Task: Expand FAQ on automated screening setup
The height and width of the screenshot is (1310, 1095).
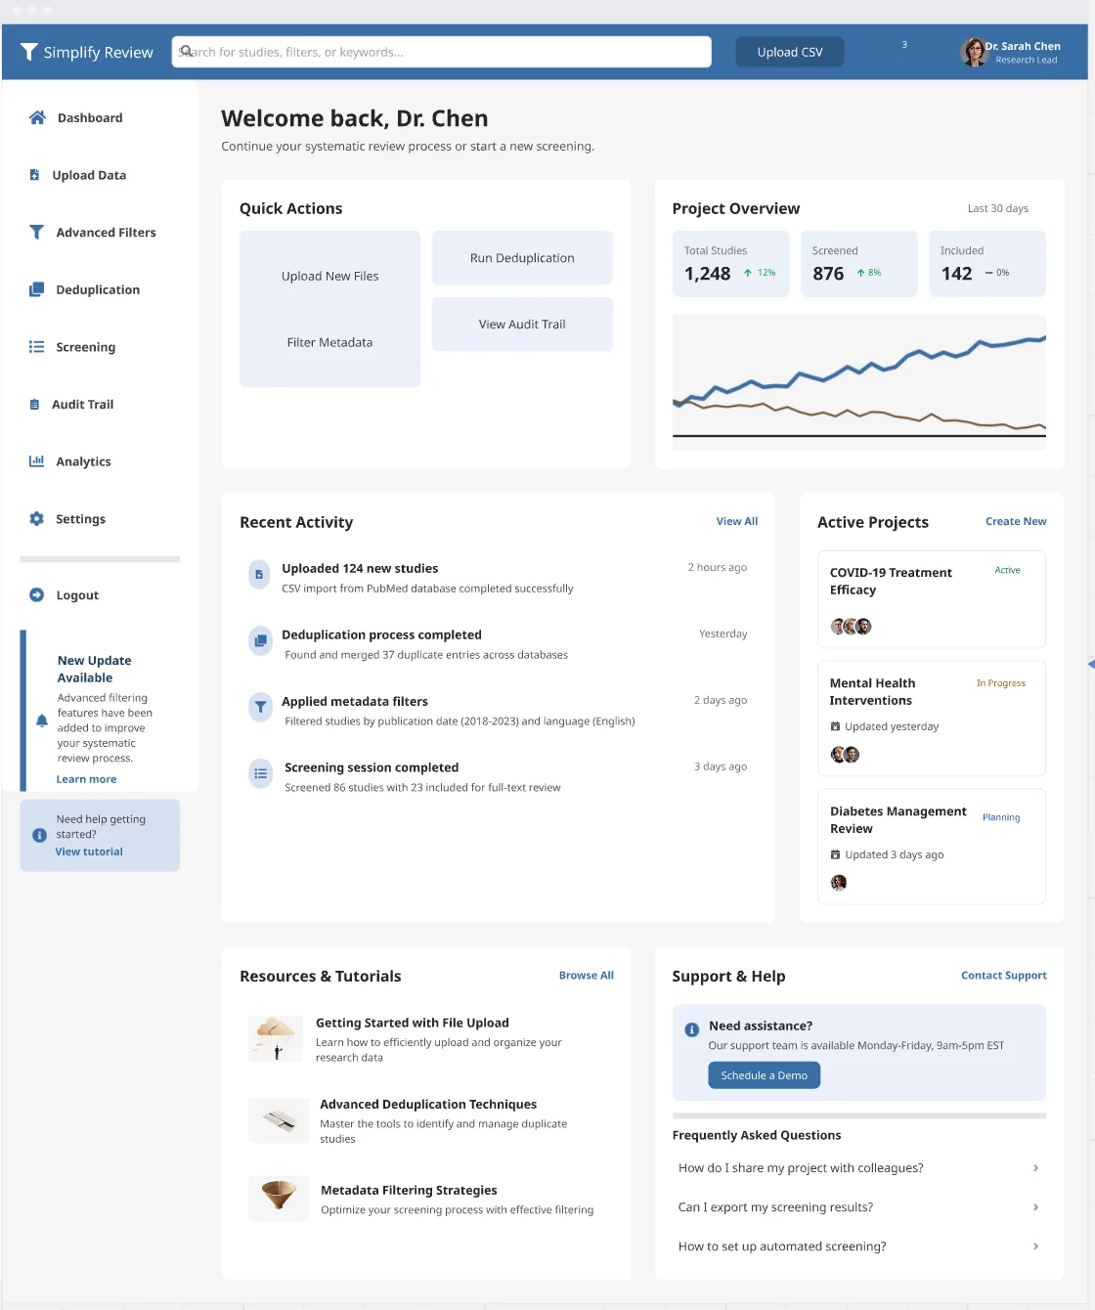Action: tap(858, 1246)
